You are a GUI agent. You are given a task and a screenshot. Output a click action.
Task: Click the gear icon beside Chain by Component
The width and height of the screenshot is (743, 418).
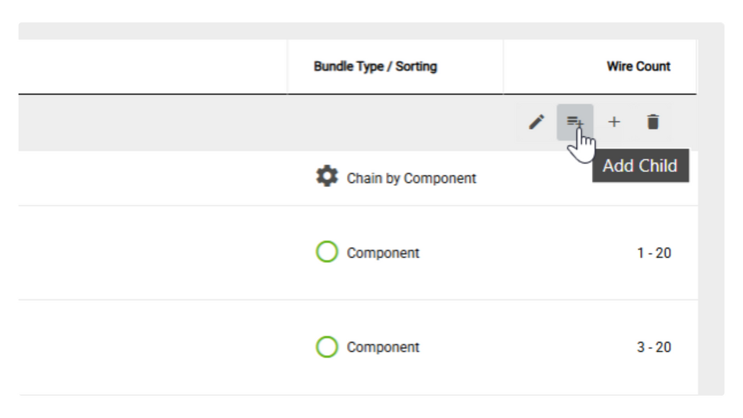(327, 176)
